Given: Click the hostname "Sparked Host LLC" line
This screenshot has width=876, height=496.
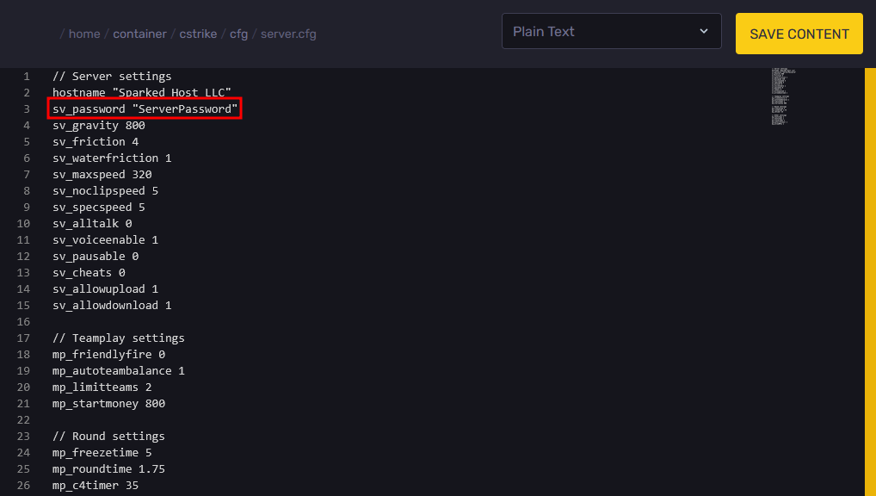Looking at the screenshot, I should pos(141,93).
